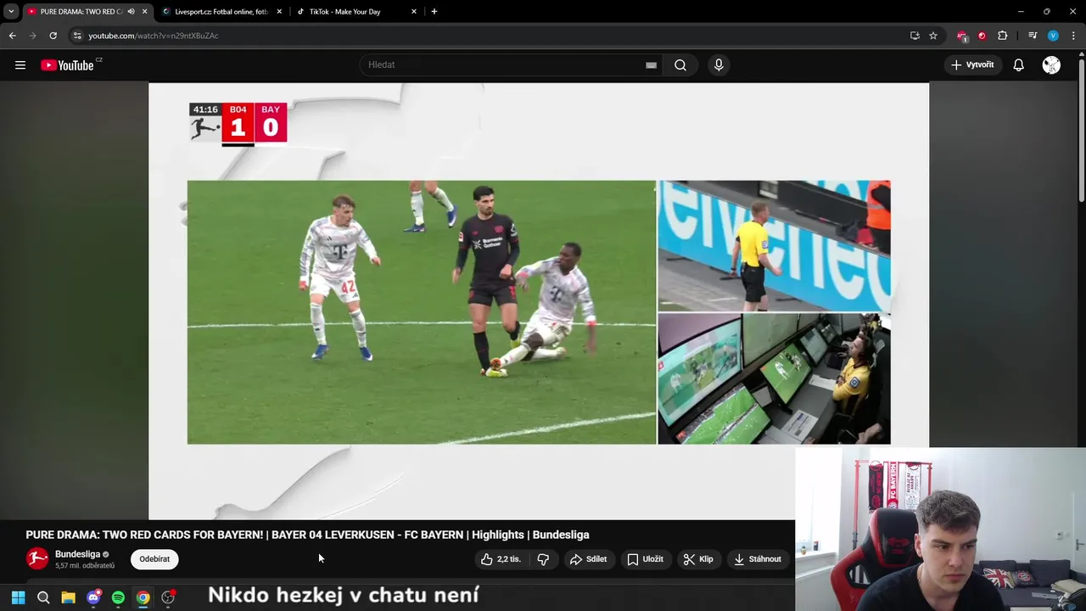Close the Livesport.cz tab
This screenshot has height=611, width=1086.
279,12
